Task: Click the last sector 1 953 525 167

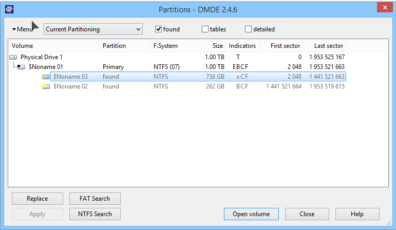Action: coord(327,57)
